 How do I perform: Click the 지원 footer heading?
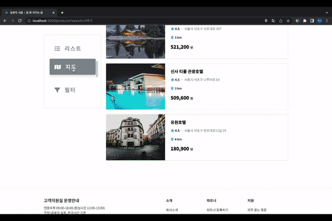(251, 201)
